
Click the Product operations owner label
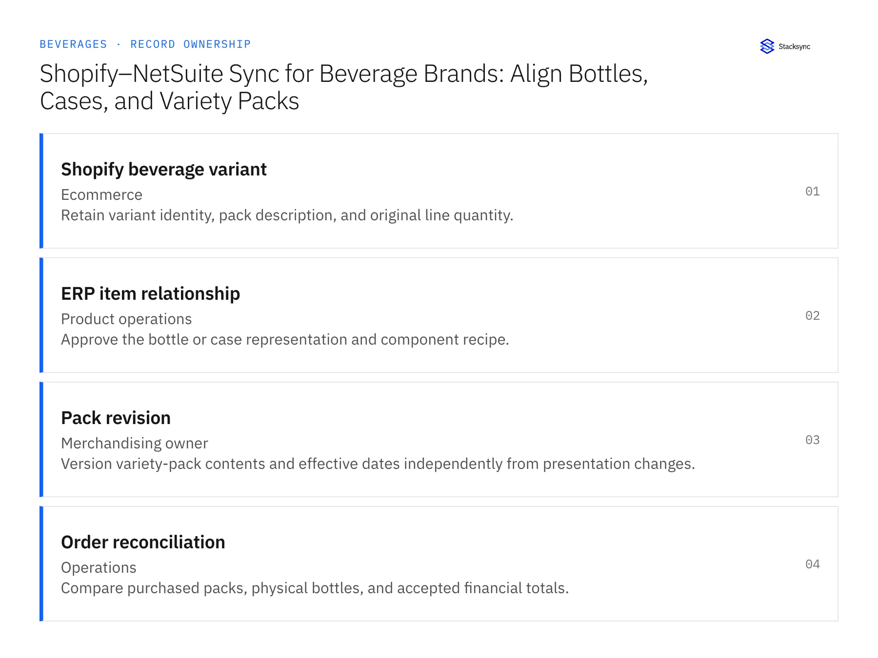pyautogui.click(x=126, y=319)
